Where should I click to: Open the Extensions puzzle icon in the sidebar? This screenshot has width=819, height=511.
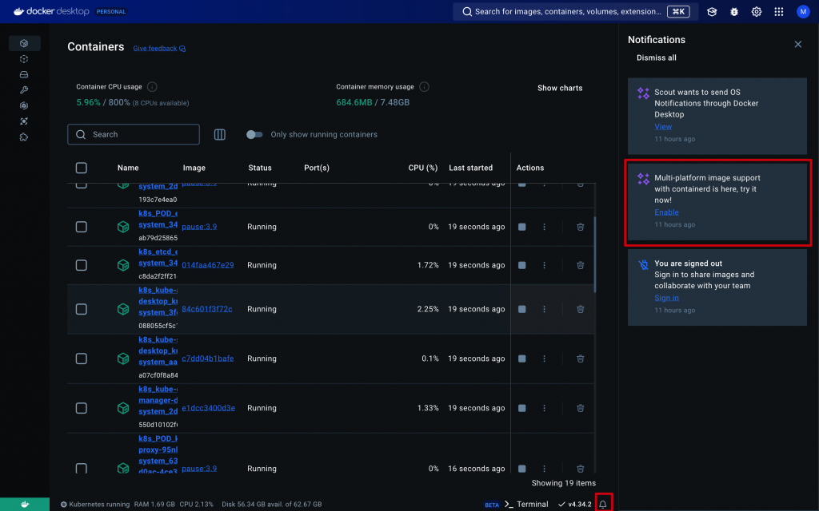point(24,137)
